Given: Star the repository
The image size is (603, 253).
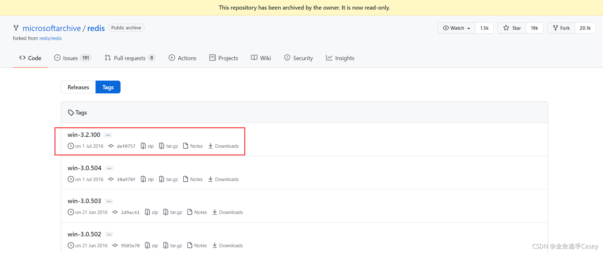Looking at the screenshot, I should (x=512, y=28).
